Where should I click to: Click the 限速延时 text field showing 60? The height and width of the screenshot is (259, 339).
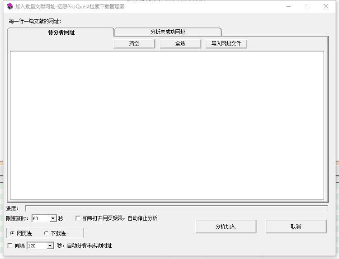pyautogui.click(x=41, y=218)
